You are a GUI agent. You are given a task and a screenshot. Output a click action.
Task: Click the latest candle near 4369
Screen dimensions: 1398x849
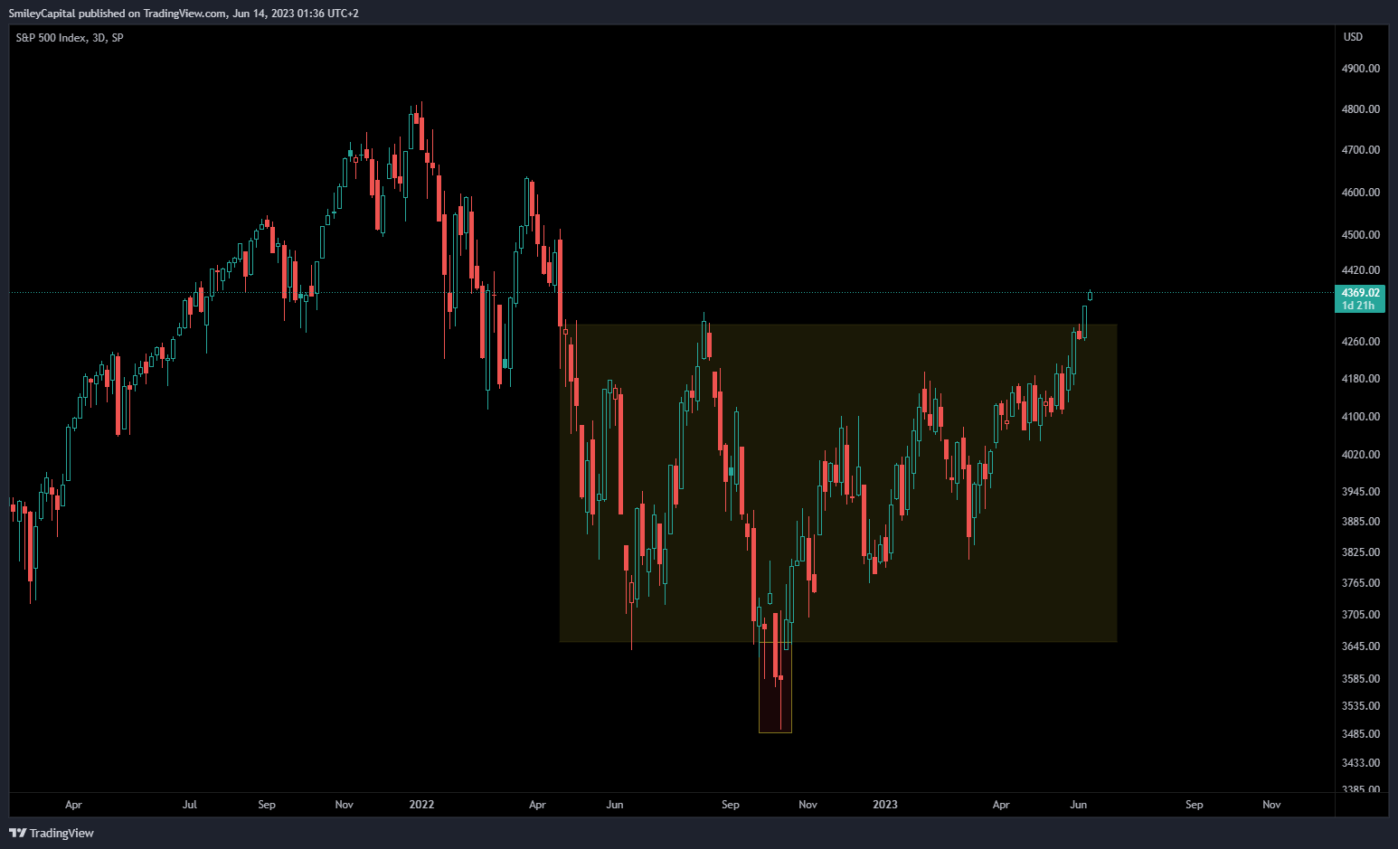coord(1091,295)
